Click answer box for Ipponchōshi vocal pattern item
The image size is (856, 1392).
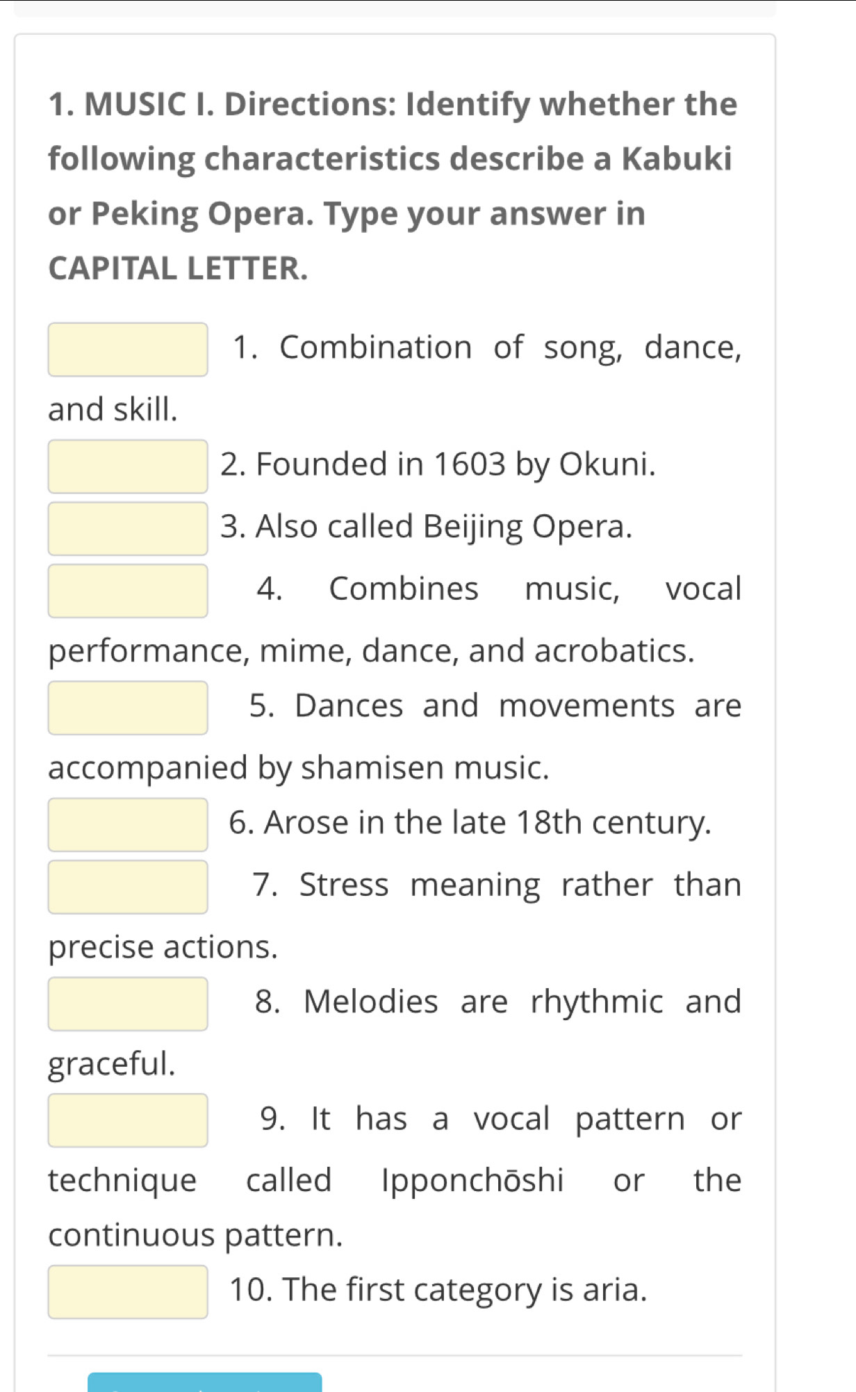tap(128, 1120)
